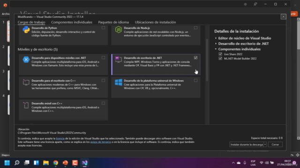Check the Desarrollo de Node.js workload

(195, 28)
